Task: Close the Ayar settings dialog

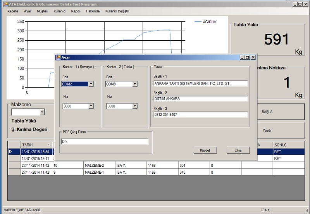Action: 253,57
